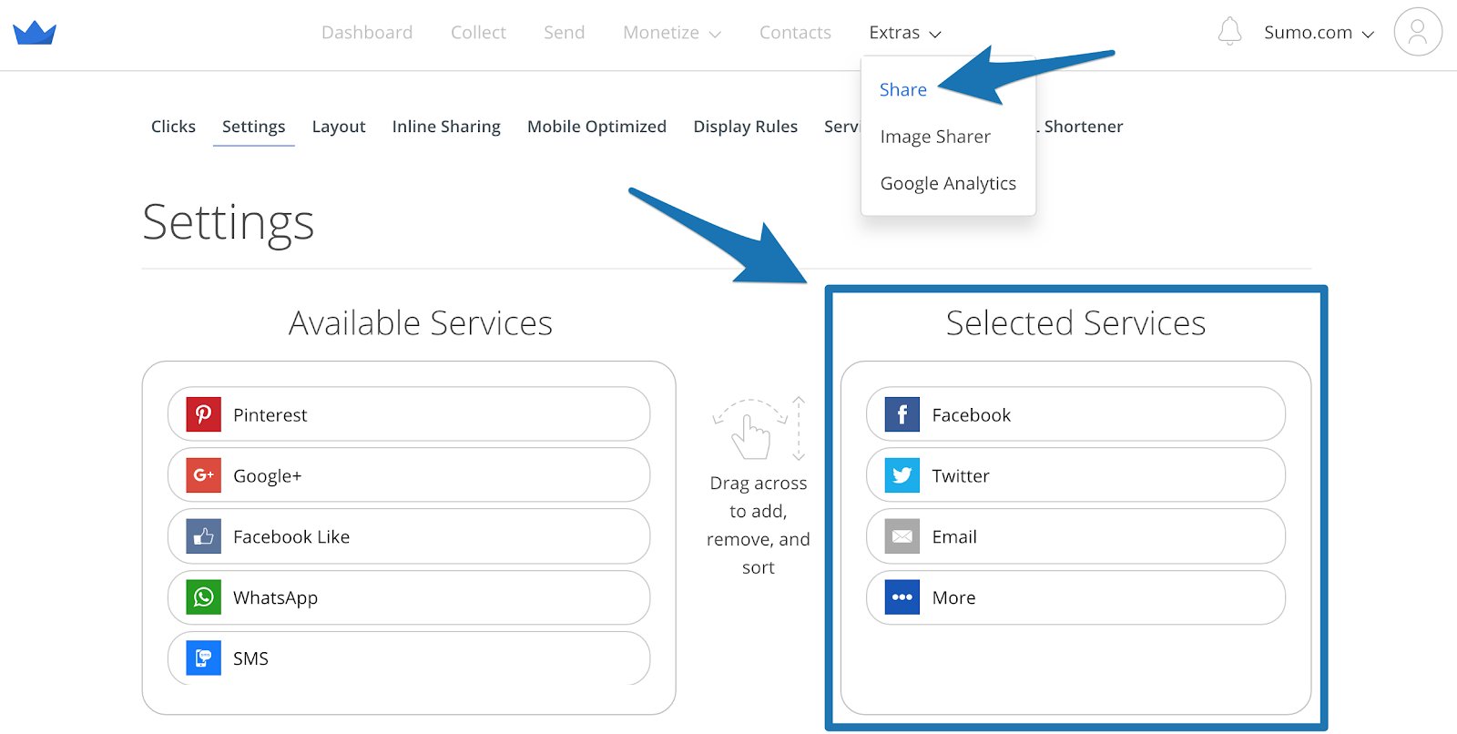The image size is (1457, 734).
Task: Click the Sumo crown logo
Action: [35, 33]
